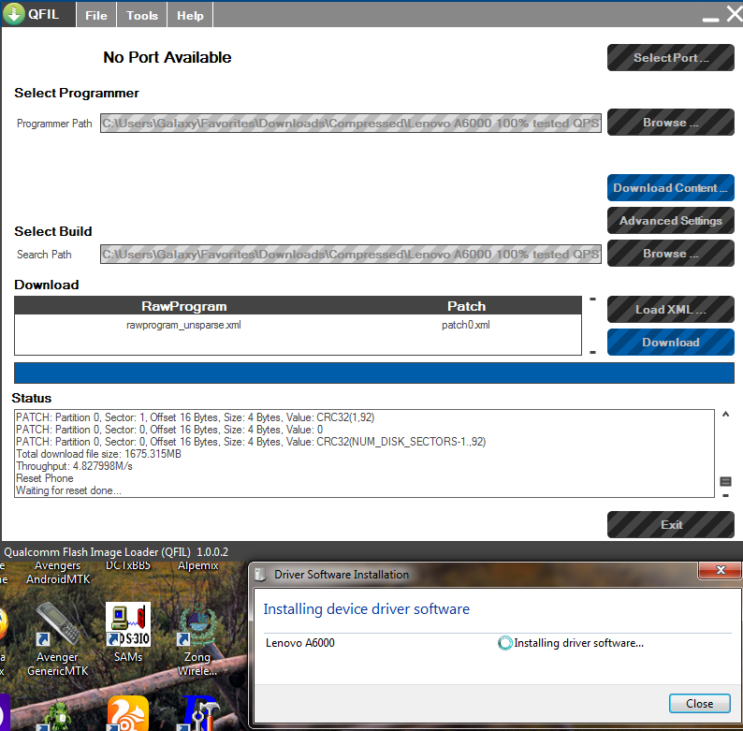Click the Download Content button
Viewport: 743px width, 731px height.
(671, 188)
